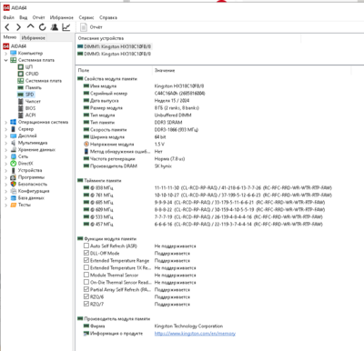Switch to the Избранное sidebar tab

click(34, 38)
